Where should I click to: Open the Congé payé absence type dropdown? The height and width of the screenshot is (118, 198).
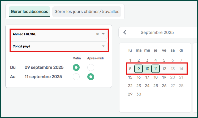click(103, 46)
